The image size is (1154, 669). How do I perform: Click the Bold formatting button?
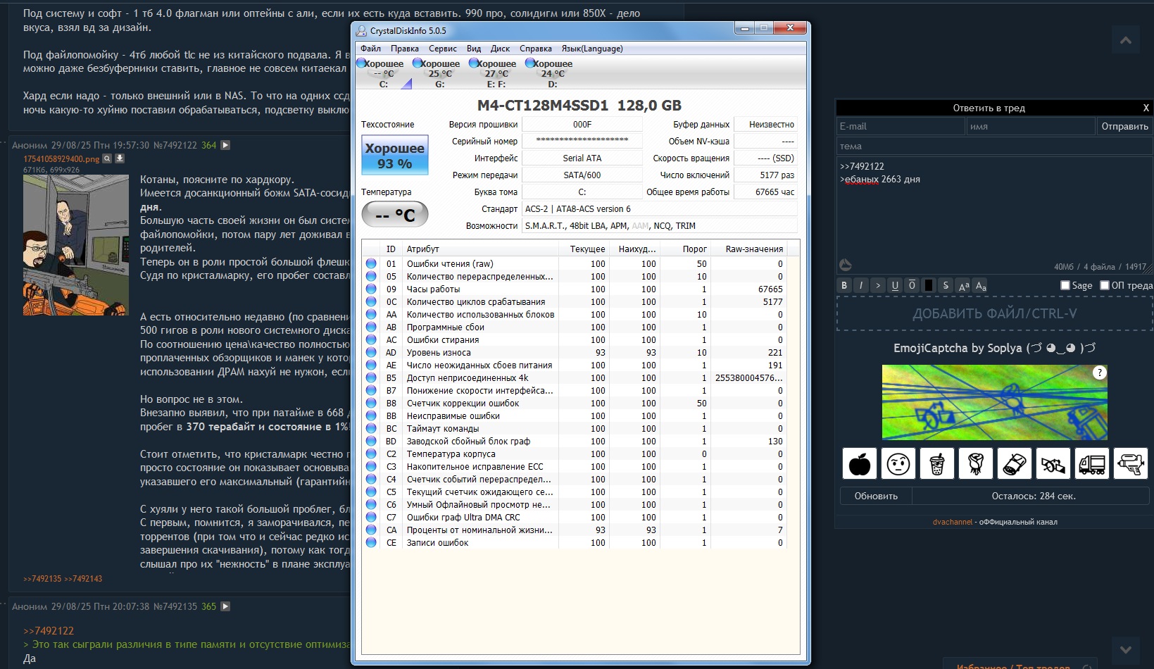coord(844,285)
